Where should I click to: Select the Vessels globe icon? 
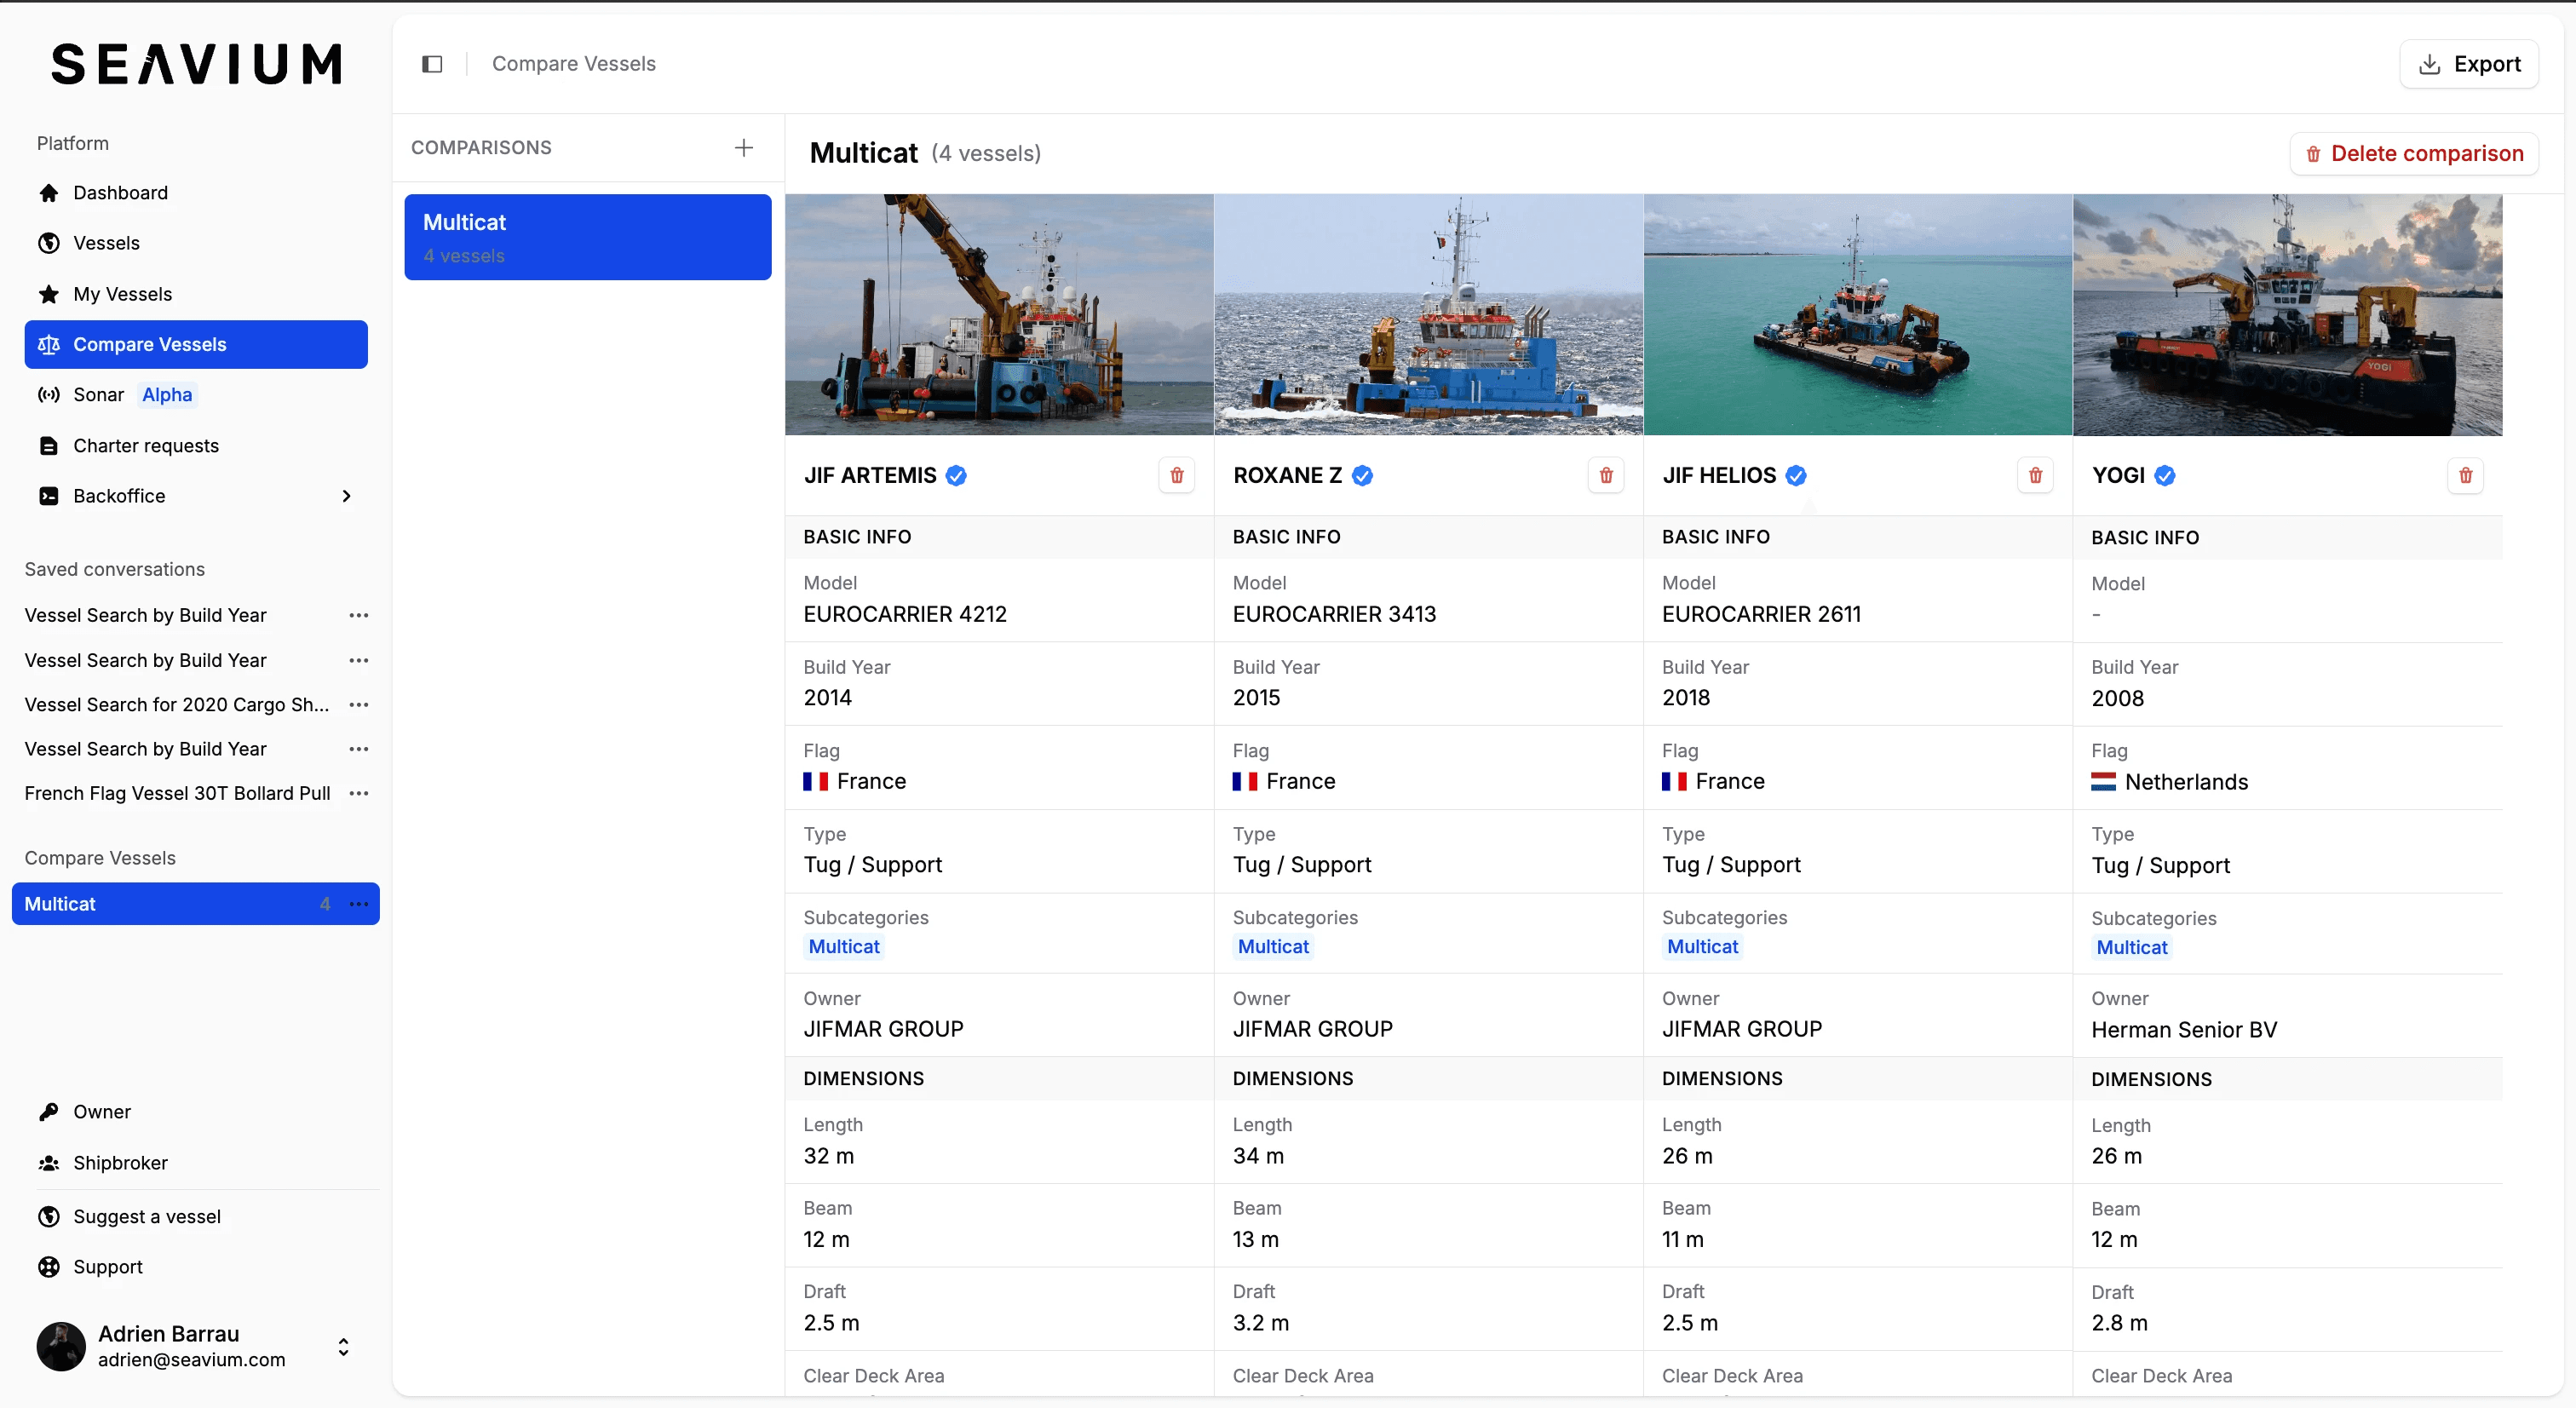coord(49,243)
